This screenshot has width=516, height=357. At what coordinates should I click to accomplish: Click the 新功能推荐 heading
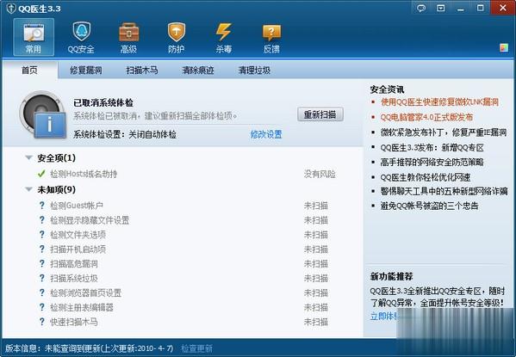coord(391,276)
